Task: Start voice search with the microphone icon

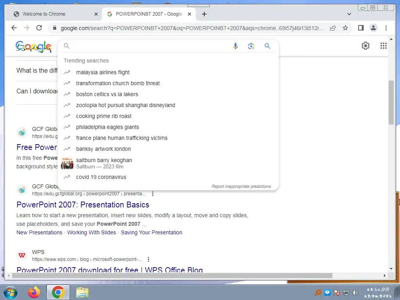Action: point(236,46)
